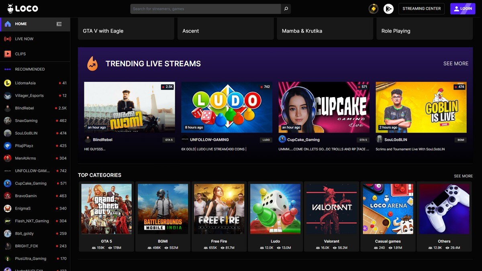Click the search magnifier icon
Image resolution: width=482 pixels, height=271 pixels.
(x=286, y=9)
